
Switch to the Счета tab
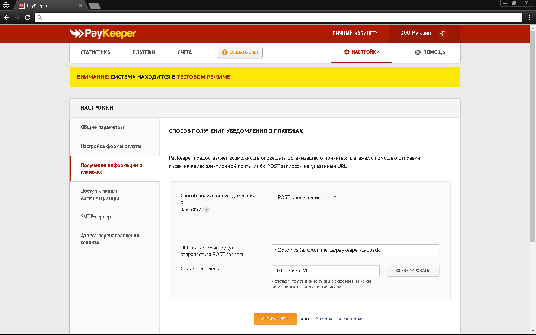[185, 52]
